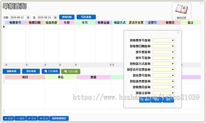
Task: Sort by 车号 column header
Action: point(85,23)
